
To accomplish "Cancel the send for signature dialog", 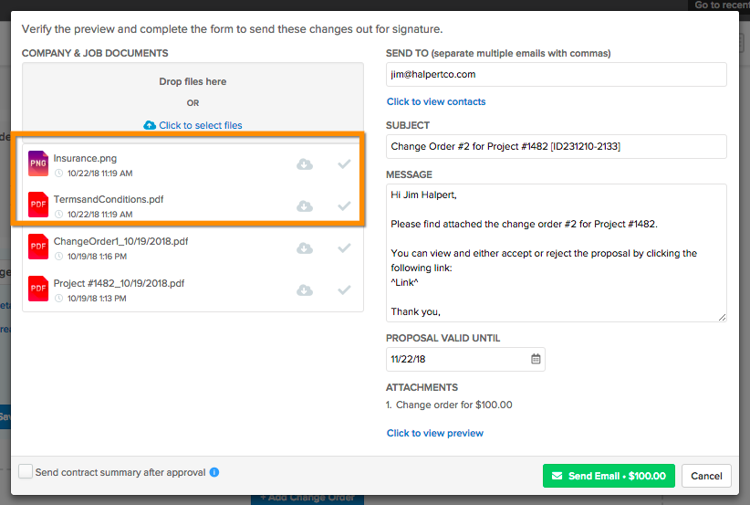I will (x=706, y=476).
